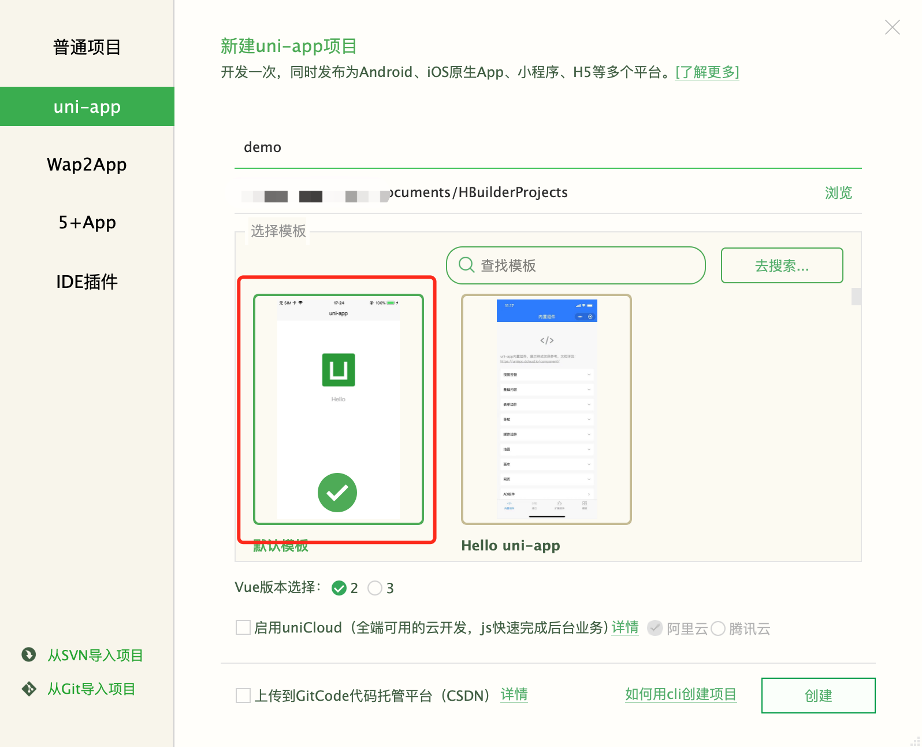Select the Hello uni-app template thumbnail
This screenshot has height=747, width=922.
pos(546,409)
